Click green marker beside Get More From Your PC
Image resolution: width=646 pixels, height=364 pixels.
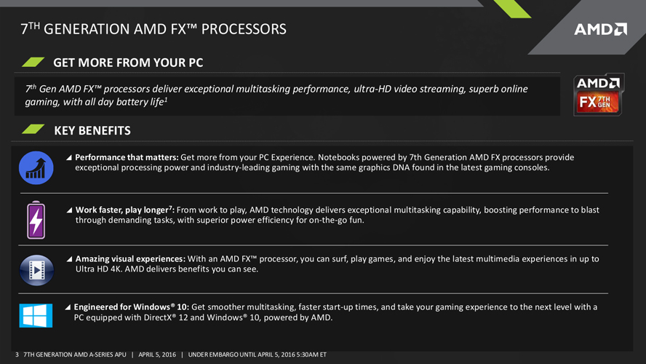point(33,63)
